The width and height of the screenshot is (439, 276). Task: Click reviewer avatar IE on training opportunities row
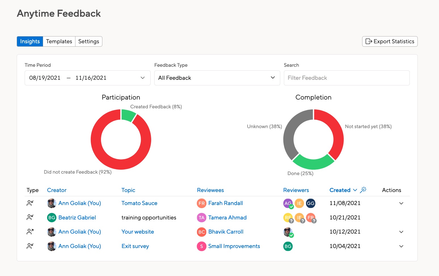[x=299, y=217]
